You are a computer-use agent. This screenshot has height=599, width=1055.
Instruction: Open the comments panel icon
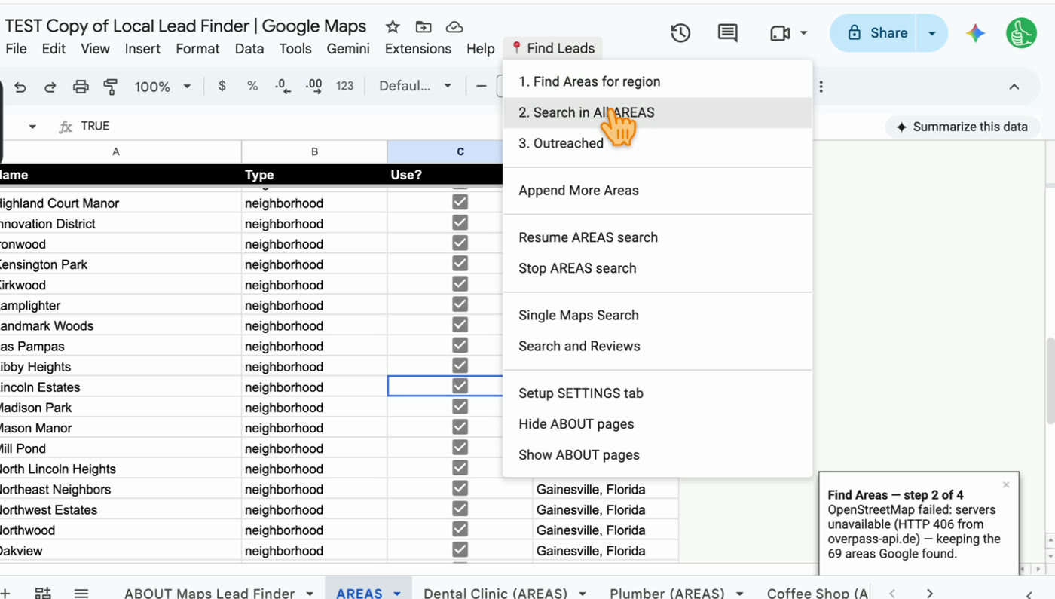coord(728,33)
